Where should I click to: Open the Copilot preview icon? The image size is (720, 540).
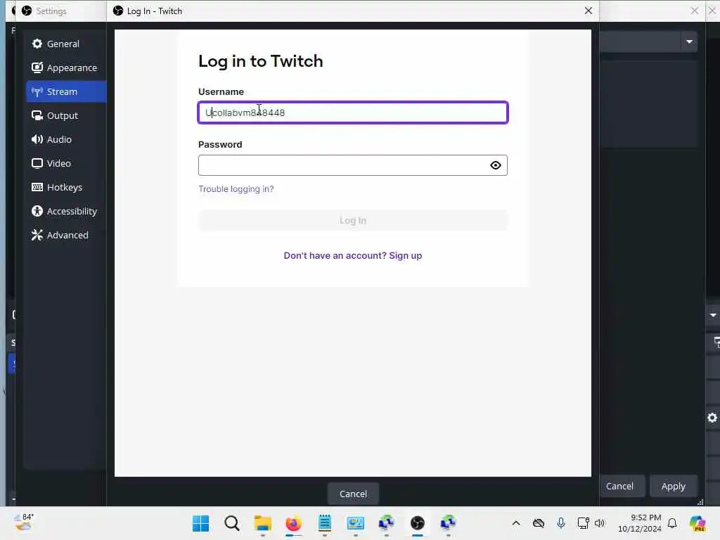pos(697,523)
